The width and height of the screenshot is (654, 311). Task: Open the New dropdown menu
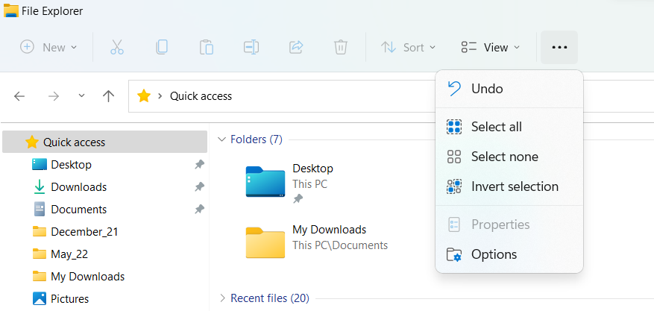[48, 47]
